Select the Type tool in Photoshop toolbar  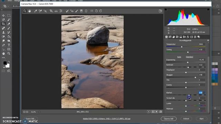click(x=9, y=45)
